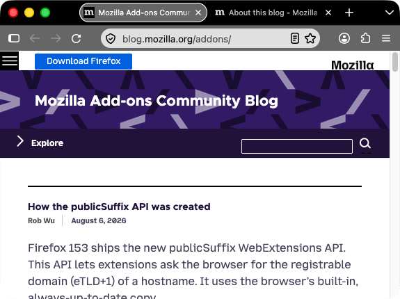This screenshot has height=299, width=400.
Task: Expand the Explore navigation chevron
Action: tap(20, 141)
